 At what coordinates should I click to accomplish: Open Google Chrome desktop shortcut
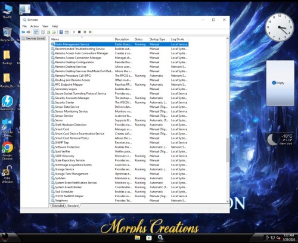click(x=7, y=151)
